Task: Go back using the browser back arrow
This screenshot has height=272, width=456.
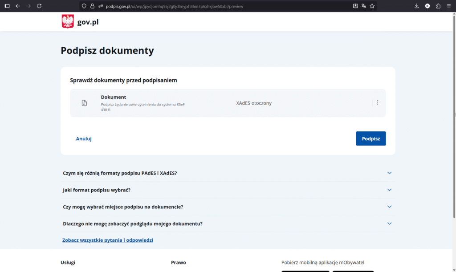Action: tap(18, 6)
